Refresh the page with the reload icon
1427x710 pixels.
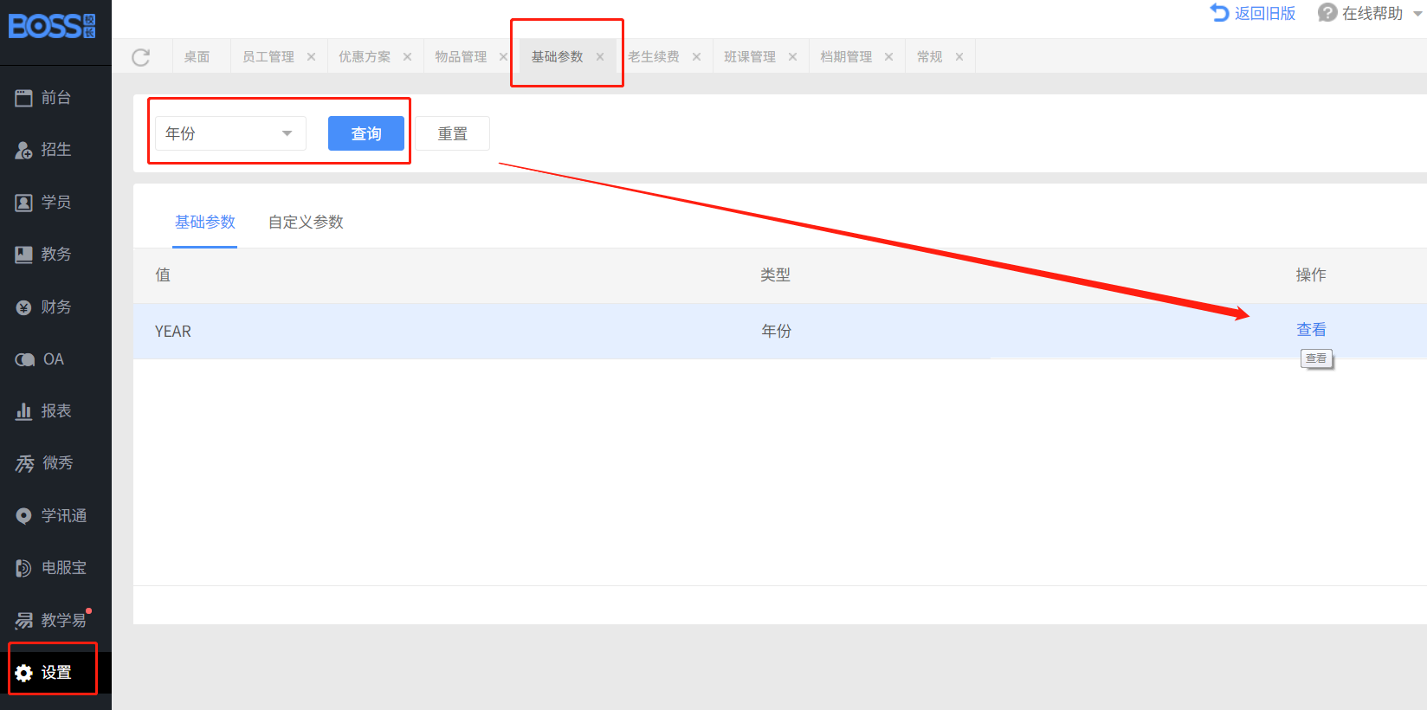(x=141, y=57)
